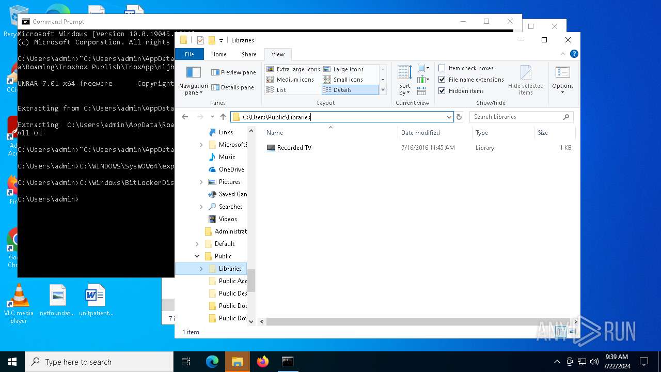Image resolution: width=661 pixels, height=372 pixels.
Task: Expand the Libraries tree node
Action: (201, 269)
